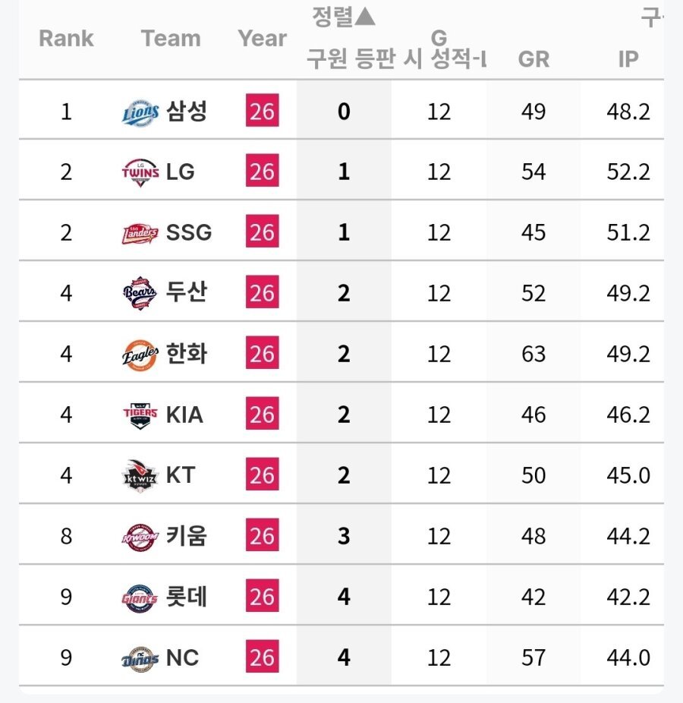This screenshot has height=703, width=683.
Task: Sort by the Rank column header
Action: (x=66, y=38)
